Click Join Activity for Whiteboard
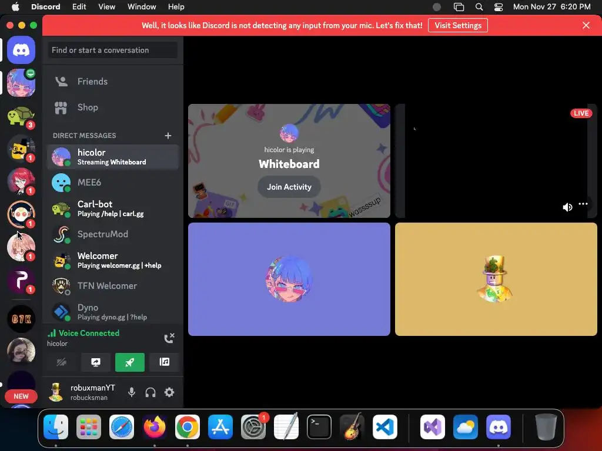 289,187
